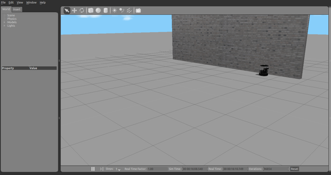Select Lights in the world tree

click(x=11, y=26)
